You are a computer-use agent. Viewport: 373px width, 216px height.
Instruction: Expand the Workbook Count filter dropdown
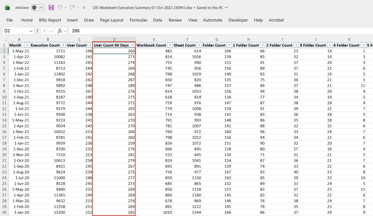pyautogui.click(x=170, y=45)
